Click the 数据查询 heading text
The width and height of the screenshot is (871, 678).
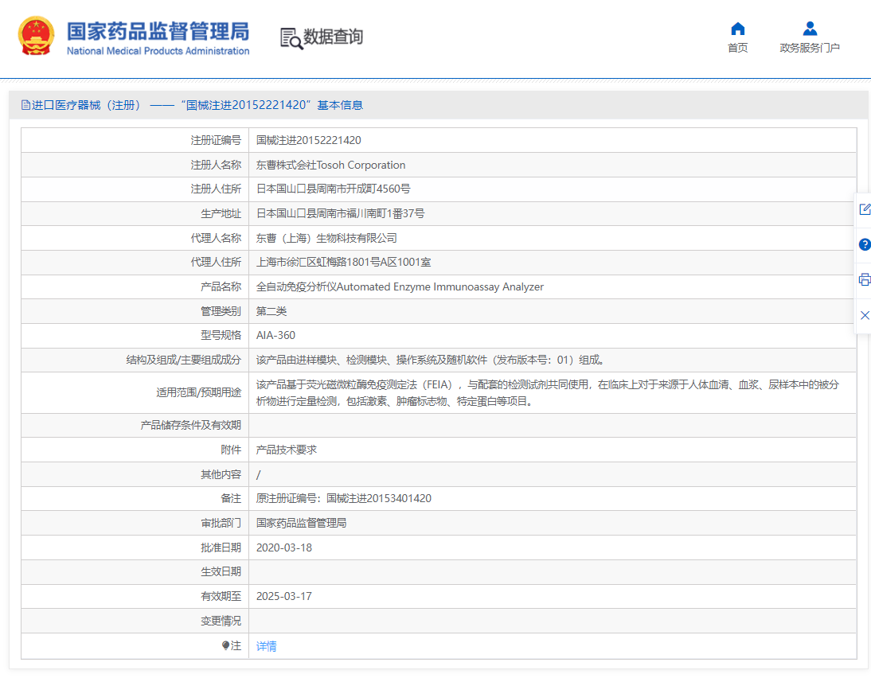(333, 37)
